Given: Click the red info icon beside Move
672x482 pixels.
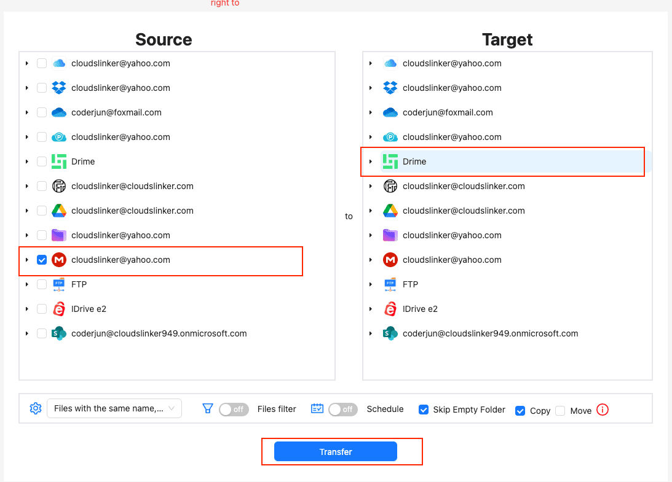Looking at the screenshot, I should point(603,410).
